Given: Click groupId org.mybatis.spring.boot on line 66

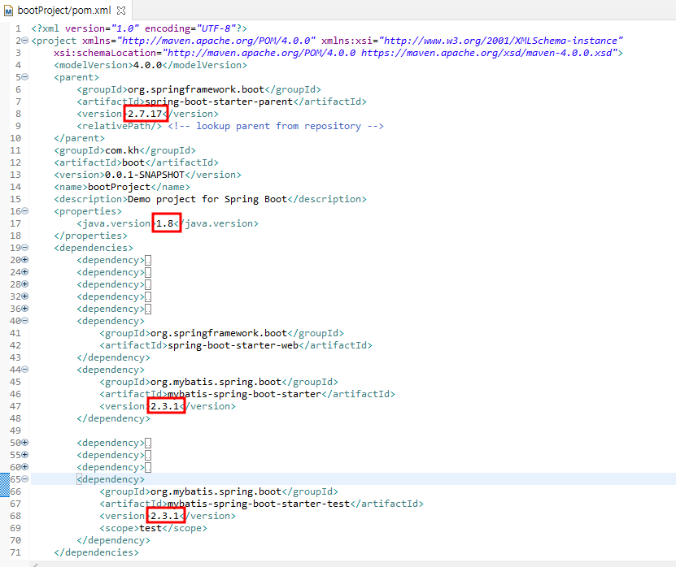Looking at the screenshot, I should click(216, 491).
